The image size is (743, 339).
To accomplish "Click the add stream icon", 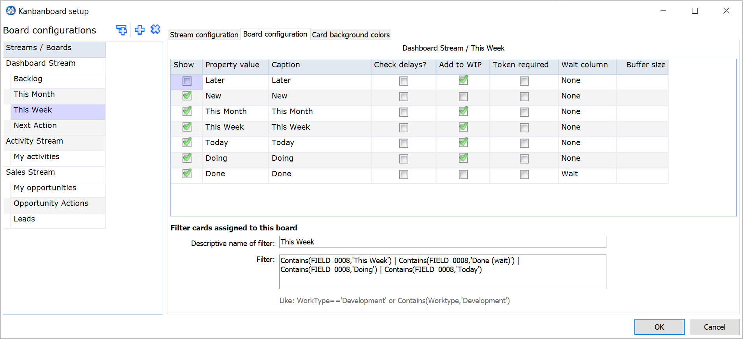I will [121, 30].
